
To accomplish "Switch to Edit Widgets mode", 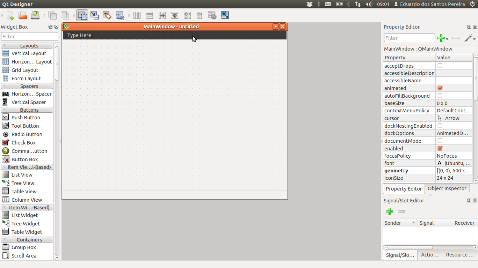I will [x=82, y=15].
